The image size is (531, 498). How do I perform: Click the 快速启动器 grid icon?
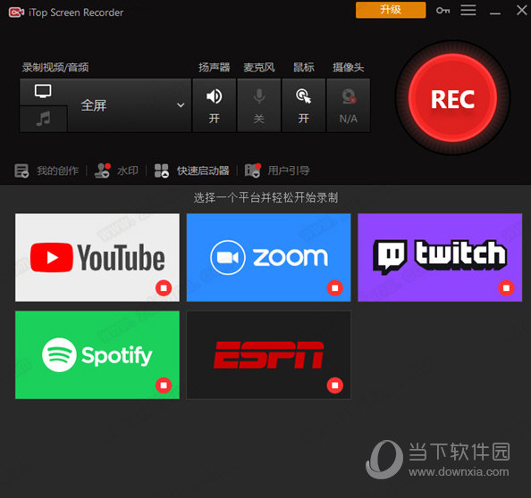point(162,170)
